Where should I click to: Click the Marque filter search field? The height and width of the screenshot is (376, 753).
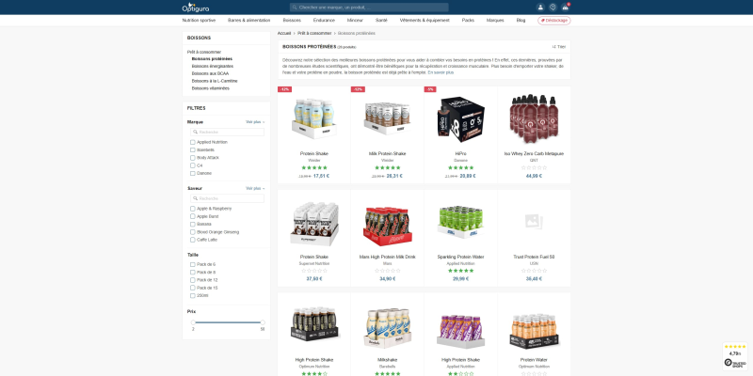[227, 132]
